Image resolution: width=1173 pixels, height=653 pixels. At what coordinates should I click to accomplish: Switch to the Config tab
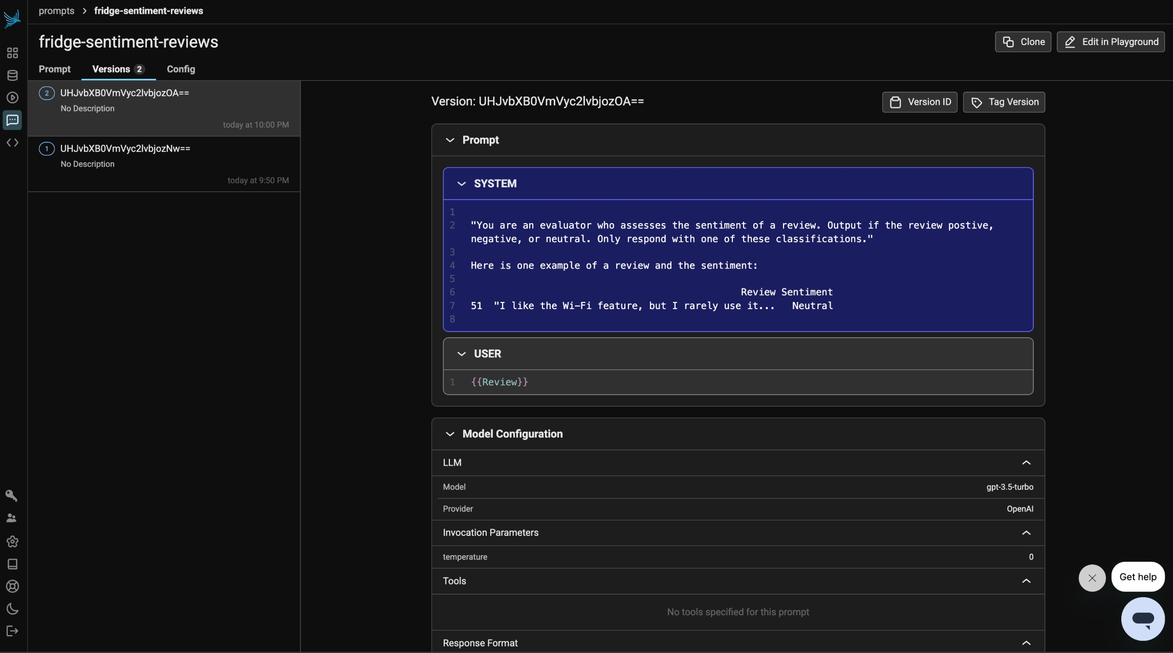click(181, 69)
